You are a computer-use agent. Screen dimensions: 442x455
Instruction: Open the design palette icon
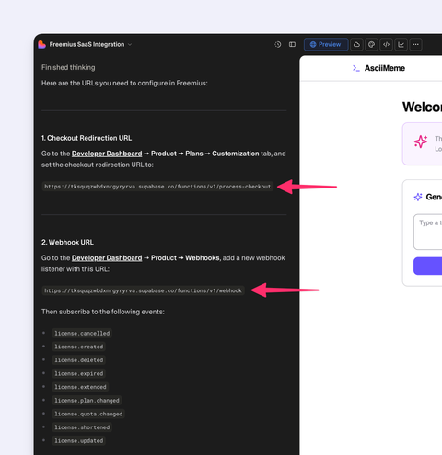(371, 44)
